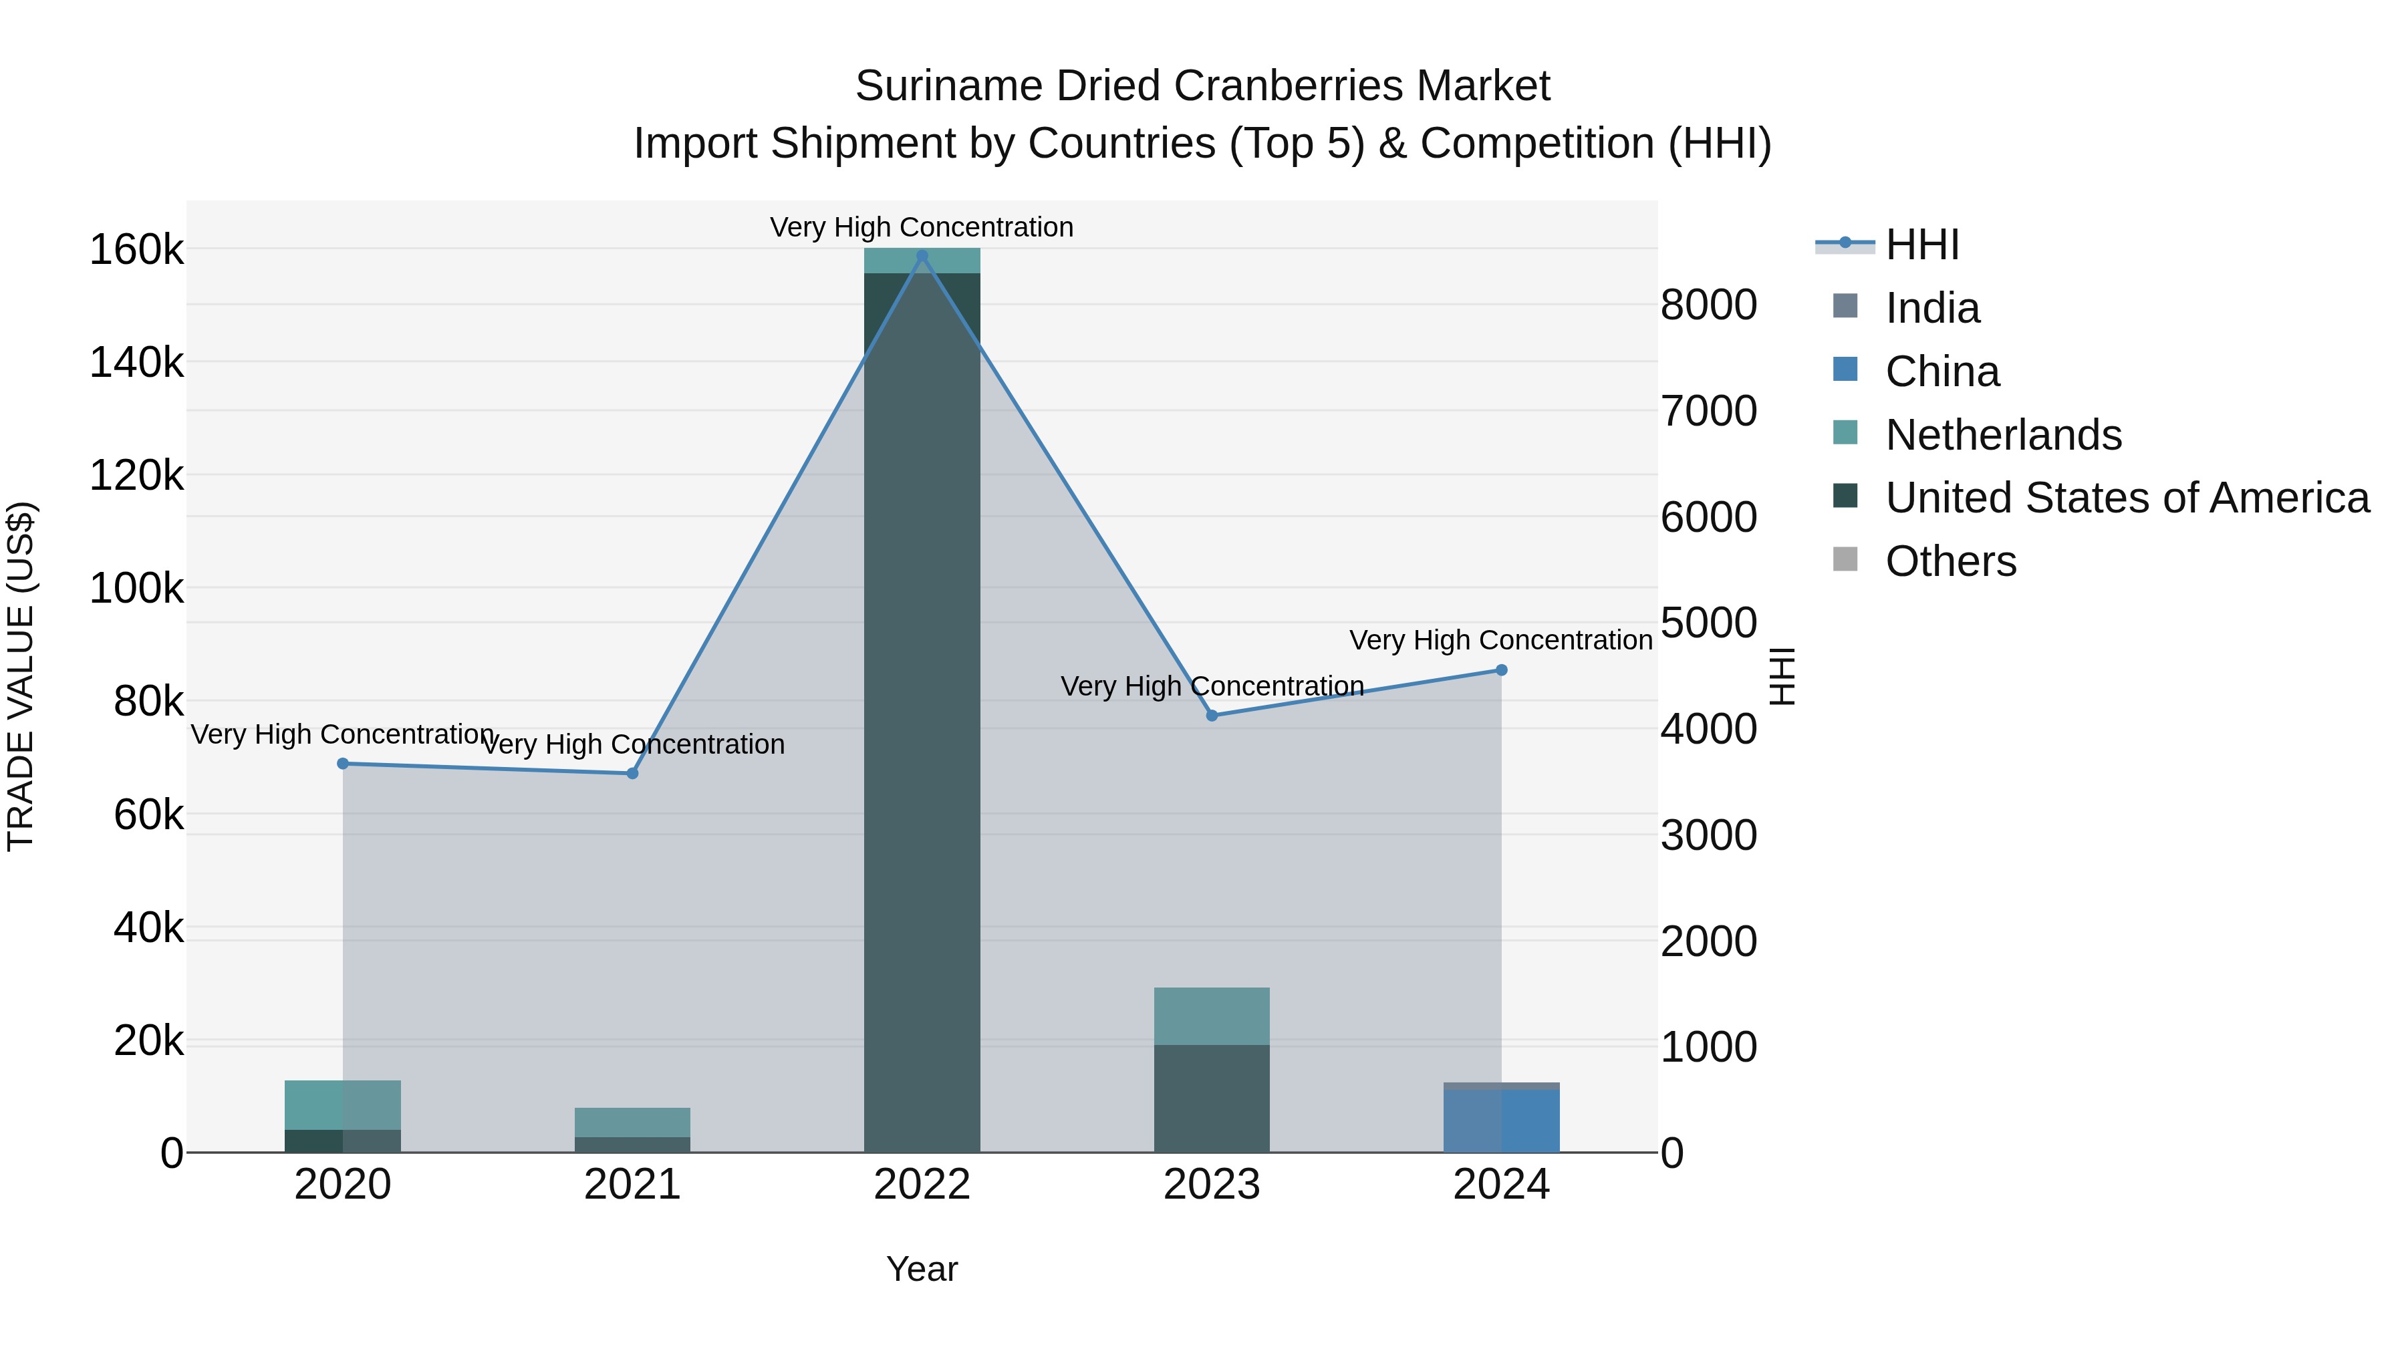
Task: Toggle United States of America legend entry
Action: [x=2101, y=498]
